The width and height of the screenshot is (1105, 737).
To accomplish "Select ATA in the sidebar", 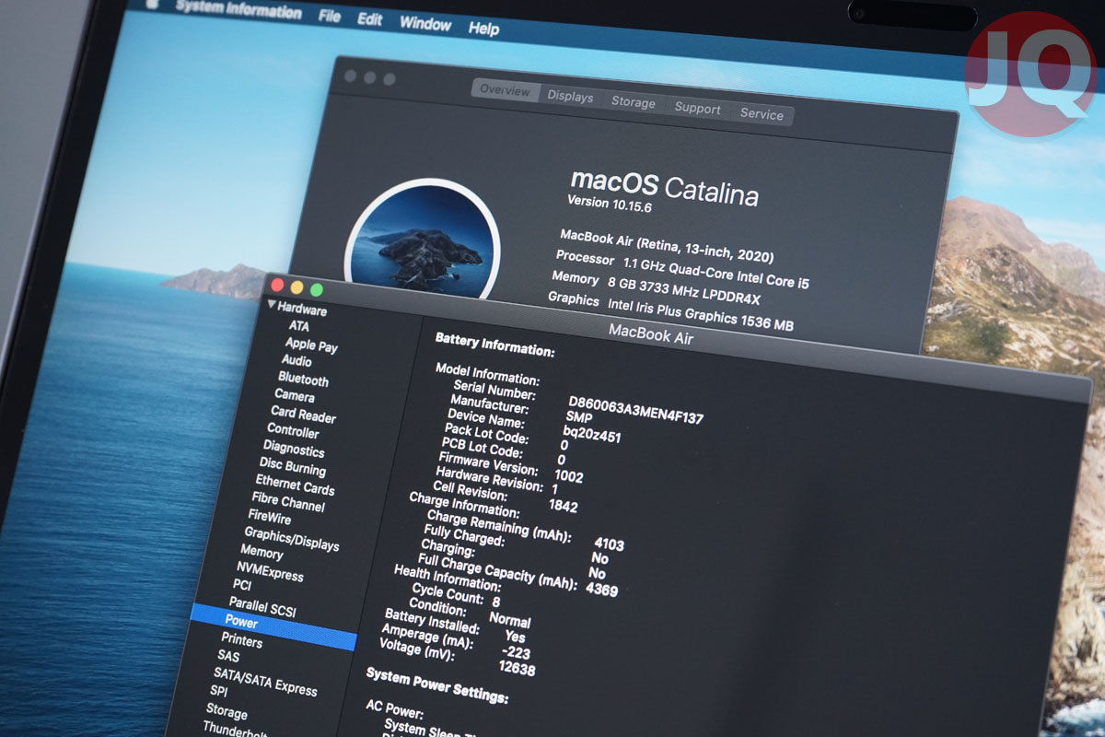I will click(x=298, y=326).
